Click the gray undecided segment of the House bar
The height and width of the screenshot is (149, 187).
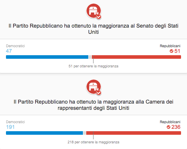point(84,133)
